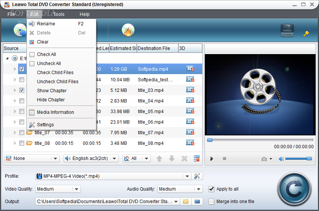Uncheck the checkbox in the 5.12 MB row
Screen dimensions: 319x211
tap(22, 90)
